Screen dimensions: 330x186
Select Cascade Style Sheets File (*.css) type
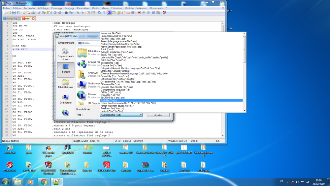tap(171, 87)
